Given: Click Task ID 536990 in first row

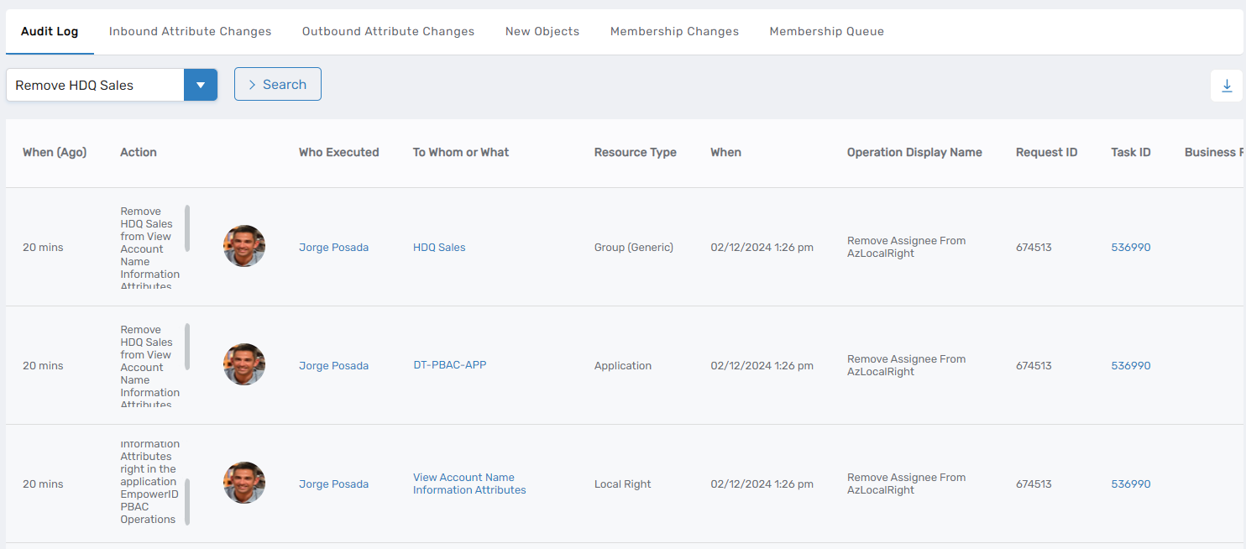Looking at the screenshot, I should tap(1130, 248).
